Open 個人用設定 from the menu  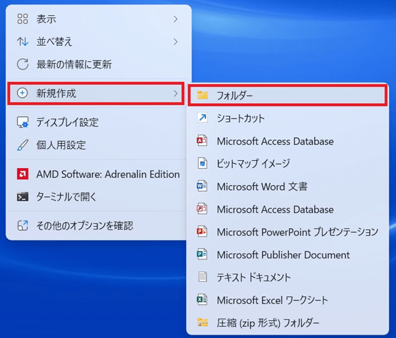97,145
